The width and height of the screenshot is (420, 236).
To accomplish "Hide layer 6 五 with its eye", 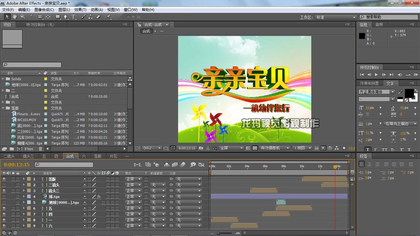I will click(x=4, y=208).
